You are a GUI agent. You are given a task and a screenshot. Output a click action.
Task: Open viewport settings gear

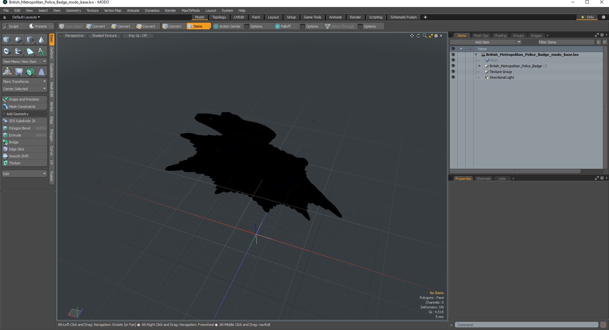[436, 36]
